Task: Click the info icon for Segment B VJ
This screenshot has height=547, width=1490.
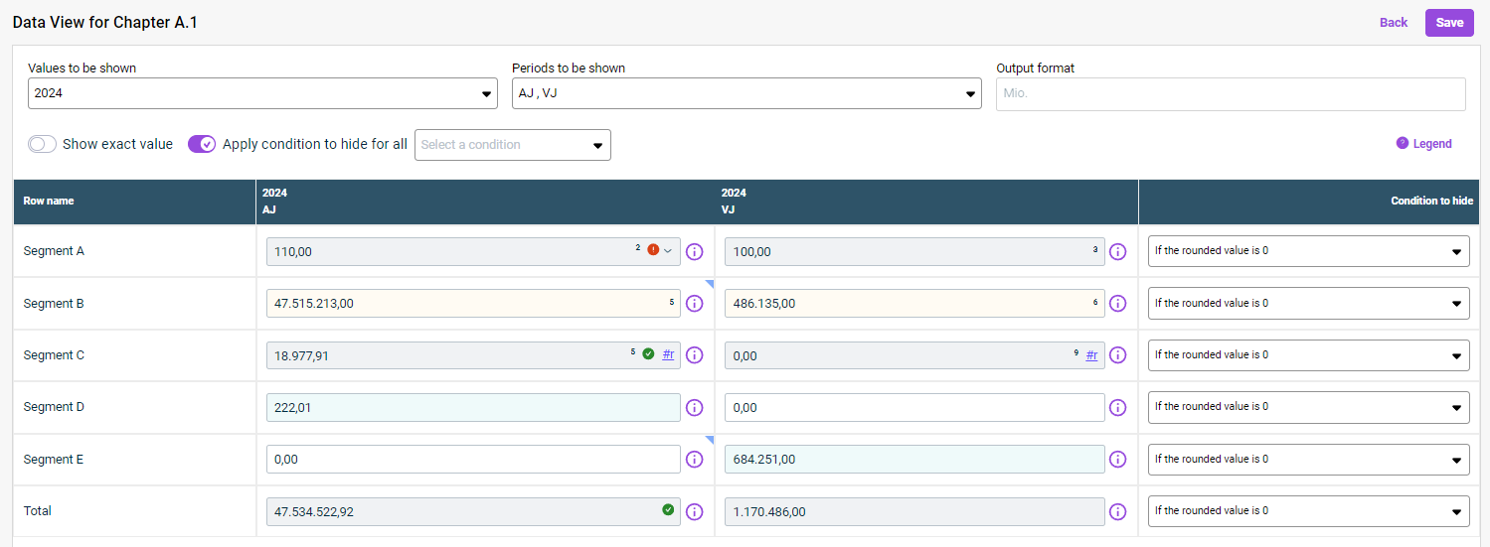Action: tap(1117, 304)
